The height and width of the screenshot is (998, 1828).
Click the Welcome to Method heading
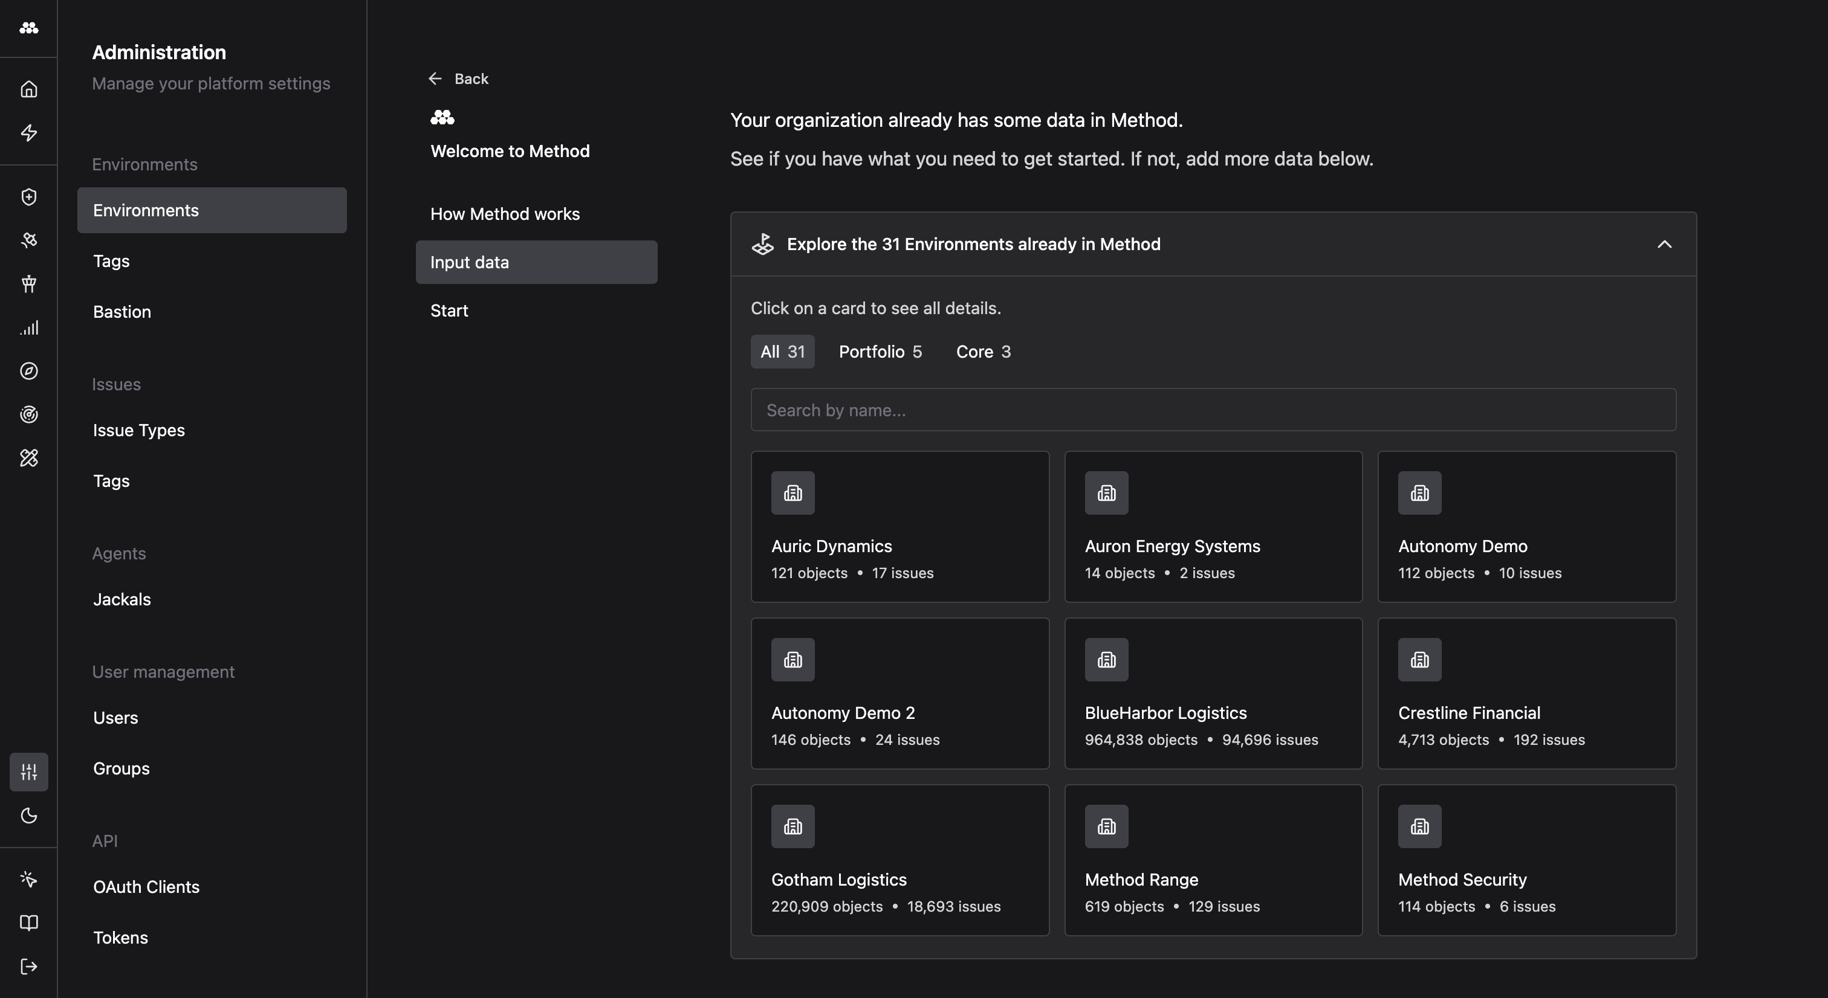(x=510, y=151)
